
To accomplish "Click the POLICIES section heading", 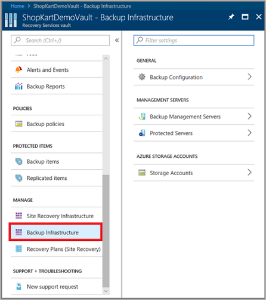I will click(x=23, y=108).
